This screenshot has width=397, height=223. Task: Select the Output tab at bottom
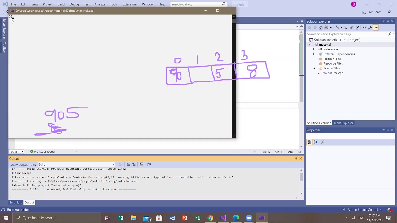[29, 203]
